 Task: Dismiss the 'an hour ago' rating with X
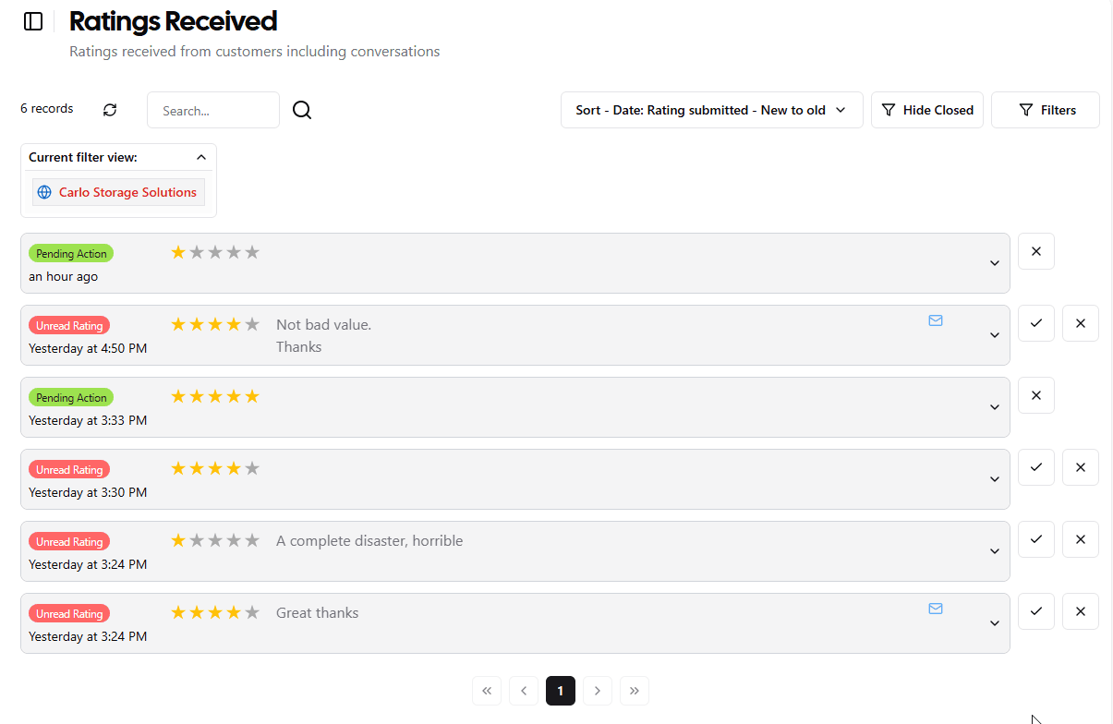pos(1036,251)
